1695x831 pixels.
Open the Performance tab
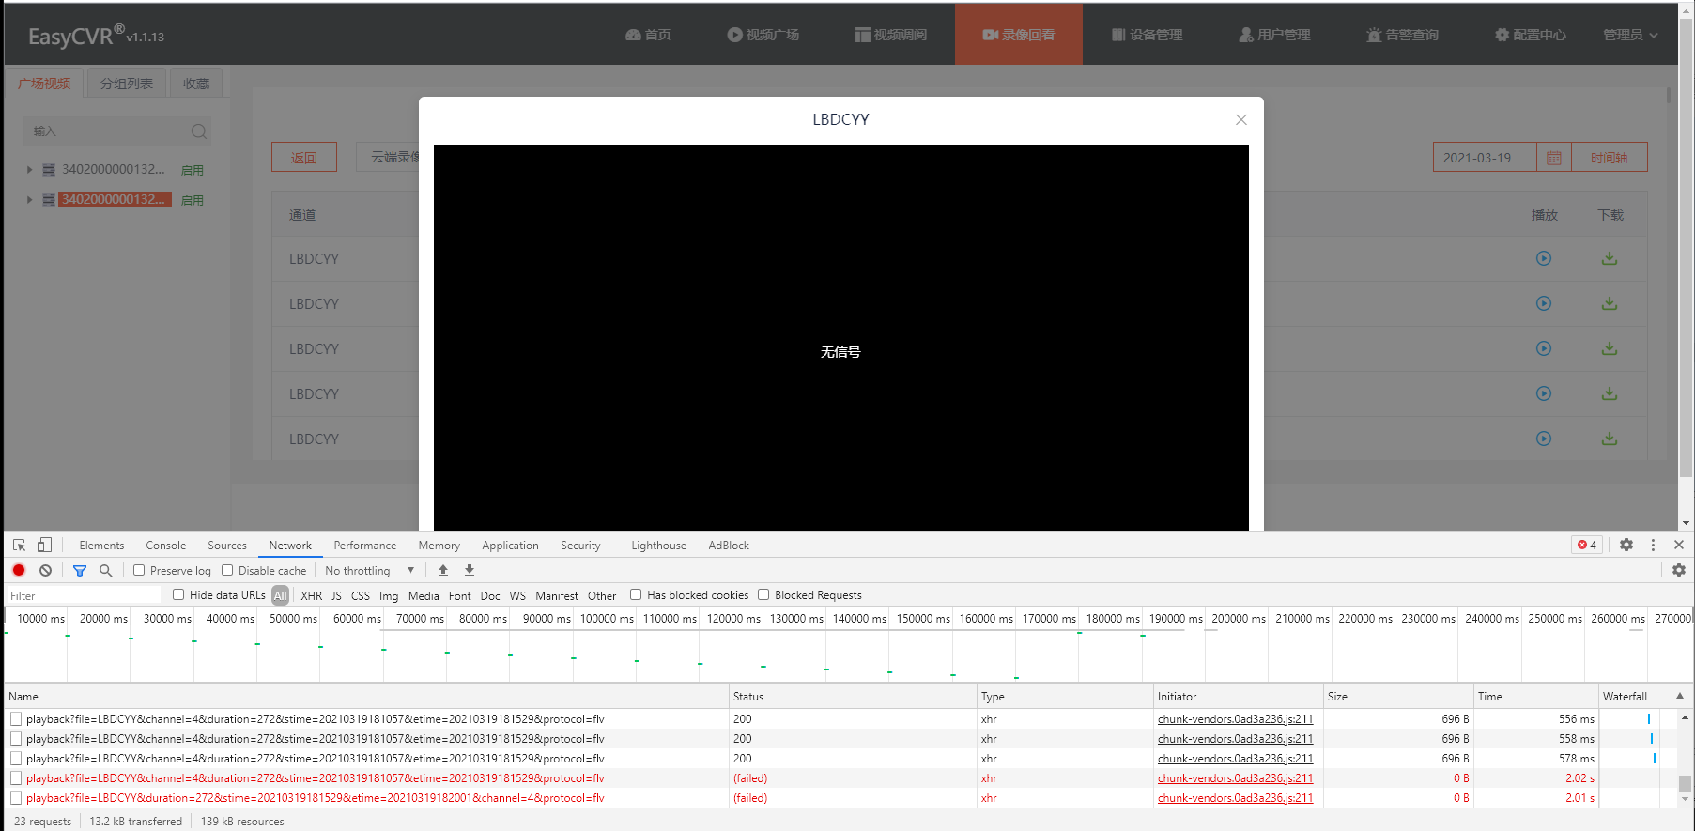click(x=365, y=545)
